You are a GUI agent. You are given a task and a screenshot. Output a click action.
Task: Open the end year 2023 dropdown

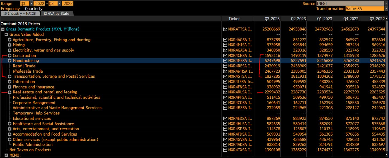click(x=68, y=3)
